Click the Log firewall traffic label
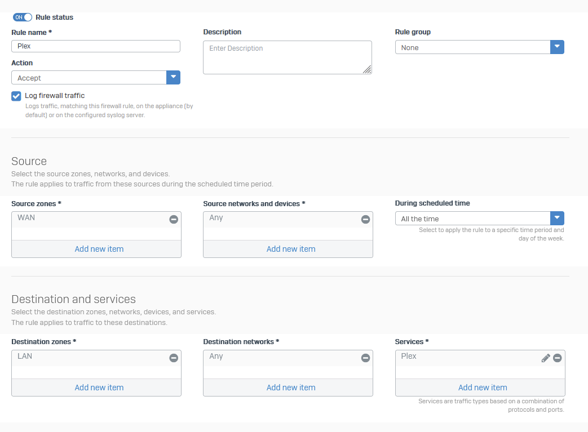Image resolution: width=588 pixels, height=432 pixels. point(55,96)
